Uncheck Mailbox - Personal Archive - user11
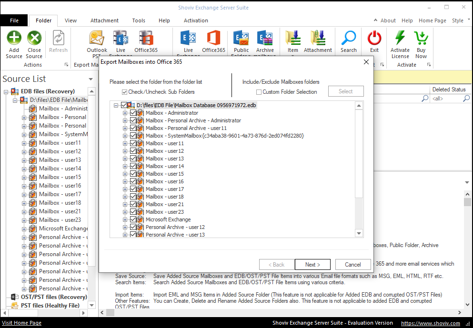This screenshot has width=473, height=328. click(133, 128)
